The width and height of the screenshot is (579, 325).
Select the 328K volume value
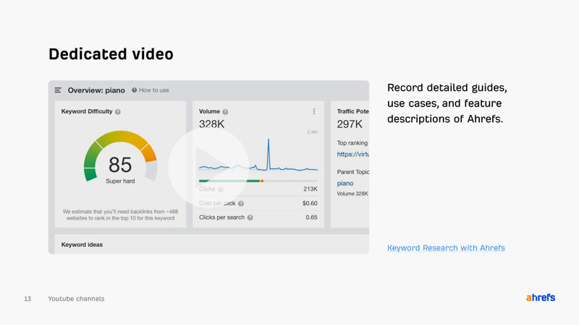(211, 124)
